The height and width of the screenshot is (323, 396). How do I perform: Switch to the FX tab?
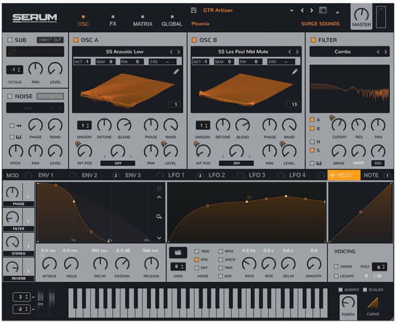tap(113, 24)
